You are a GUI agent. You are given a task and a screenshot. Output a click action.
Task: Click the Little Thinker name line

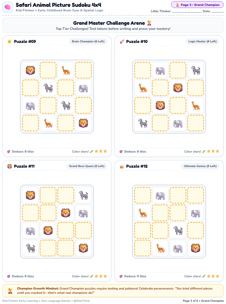tap(187, 11)
